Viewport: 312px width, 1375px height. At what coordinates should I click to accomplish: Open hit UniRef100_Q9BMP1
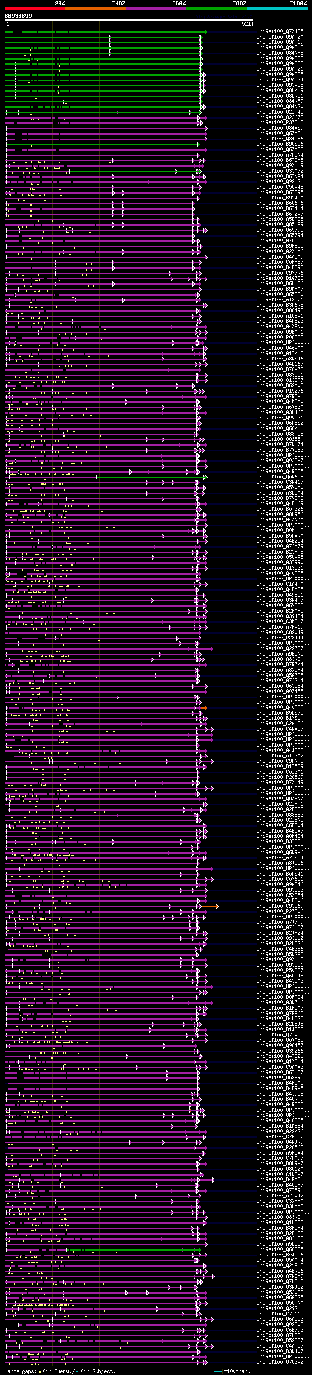[280, 332]
